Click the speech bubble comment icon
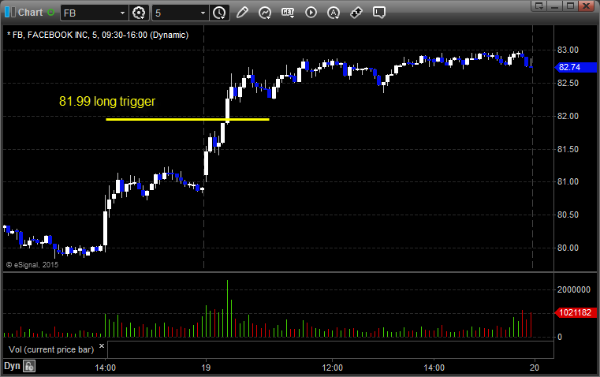Viewport: 600px width, 377px height. 378,13
